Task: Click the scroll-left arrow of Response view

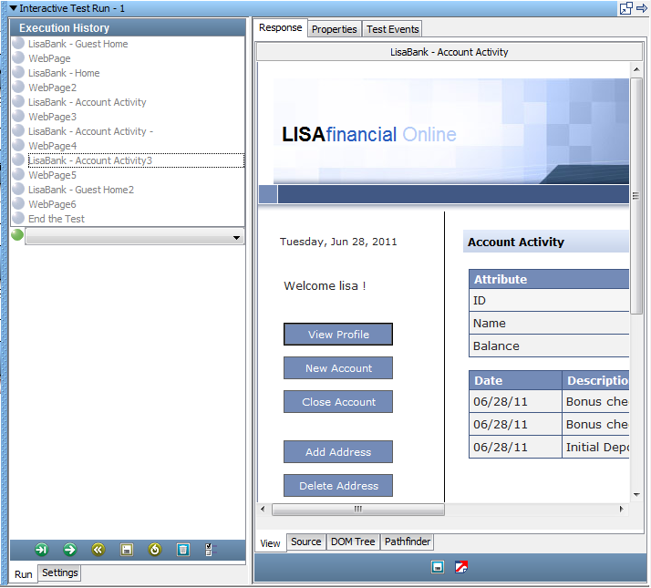Action: [263, 509]
